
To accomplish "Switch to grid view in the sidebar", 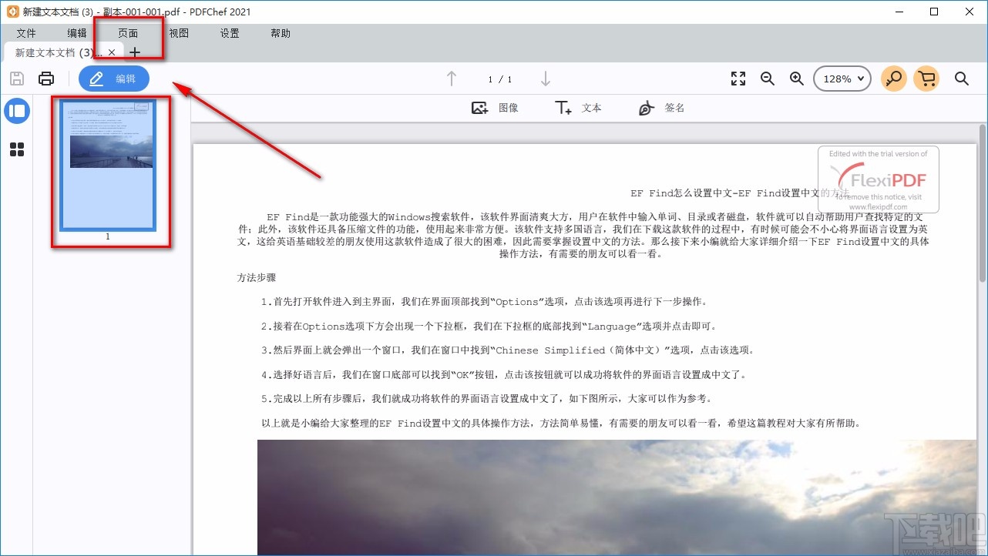I will tap(17, 149).
